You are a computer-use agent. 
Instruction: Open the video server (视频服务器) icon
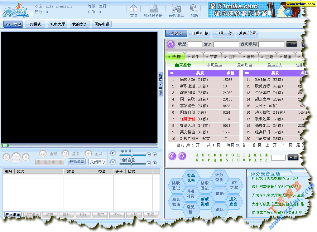(153, 8)
